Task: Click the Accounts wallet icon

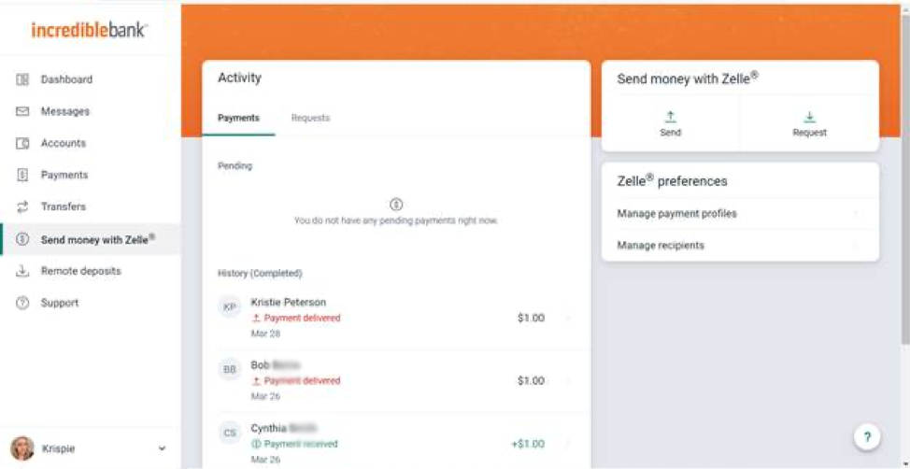Action: (23, 144)
